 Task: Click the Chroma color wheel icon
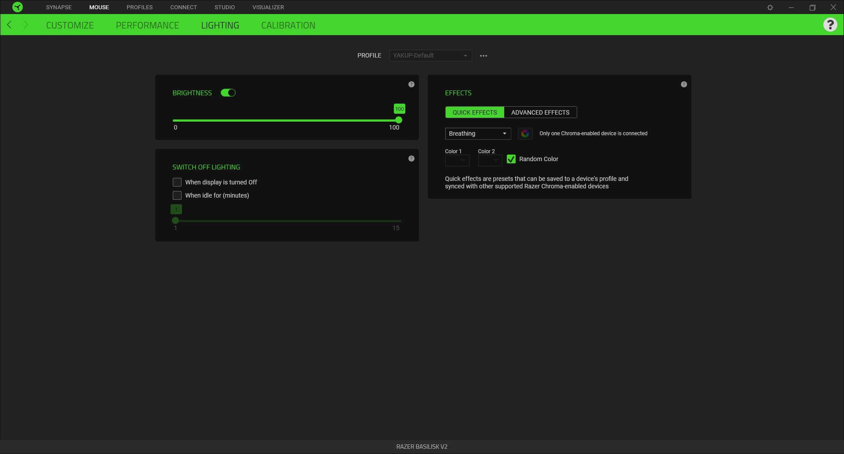[525, 133]
